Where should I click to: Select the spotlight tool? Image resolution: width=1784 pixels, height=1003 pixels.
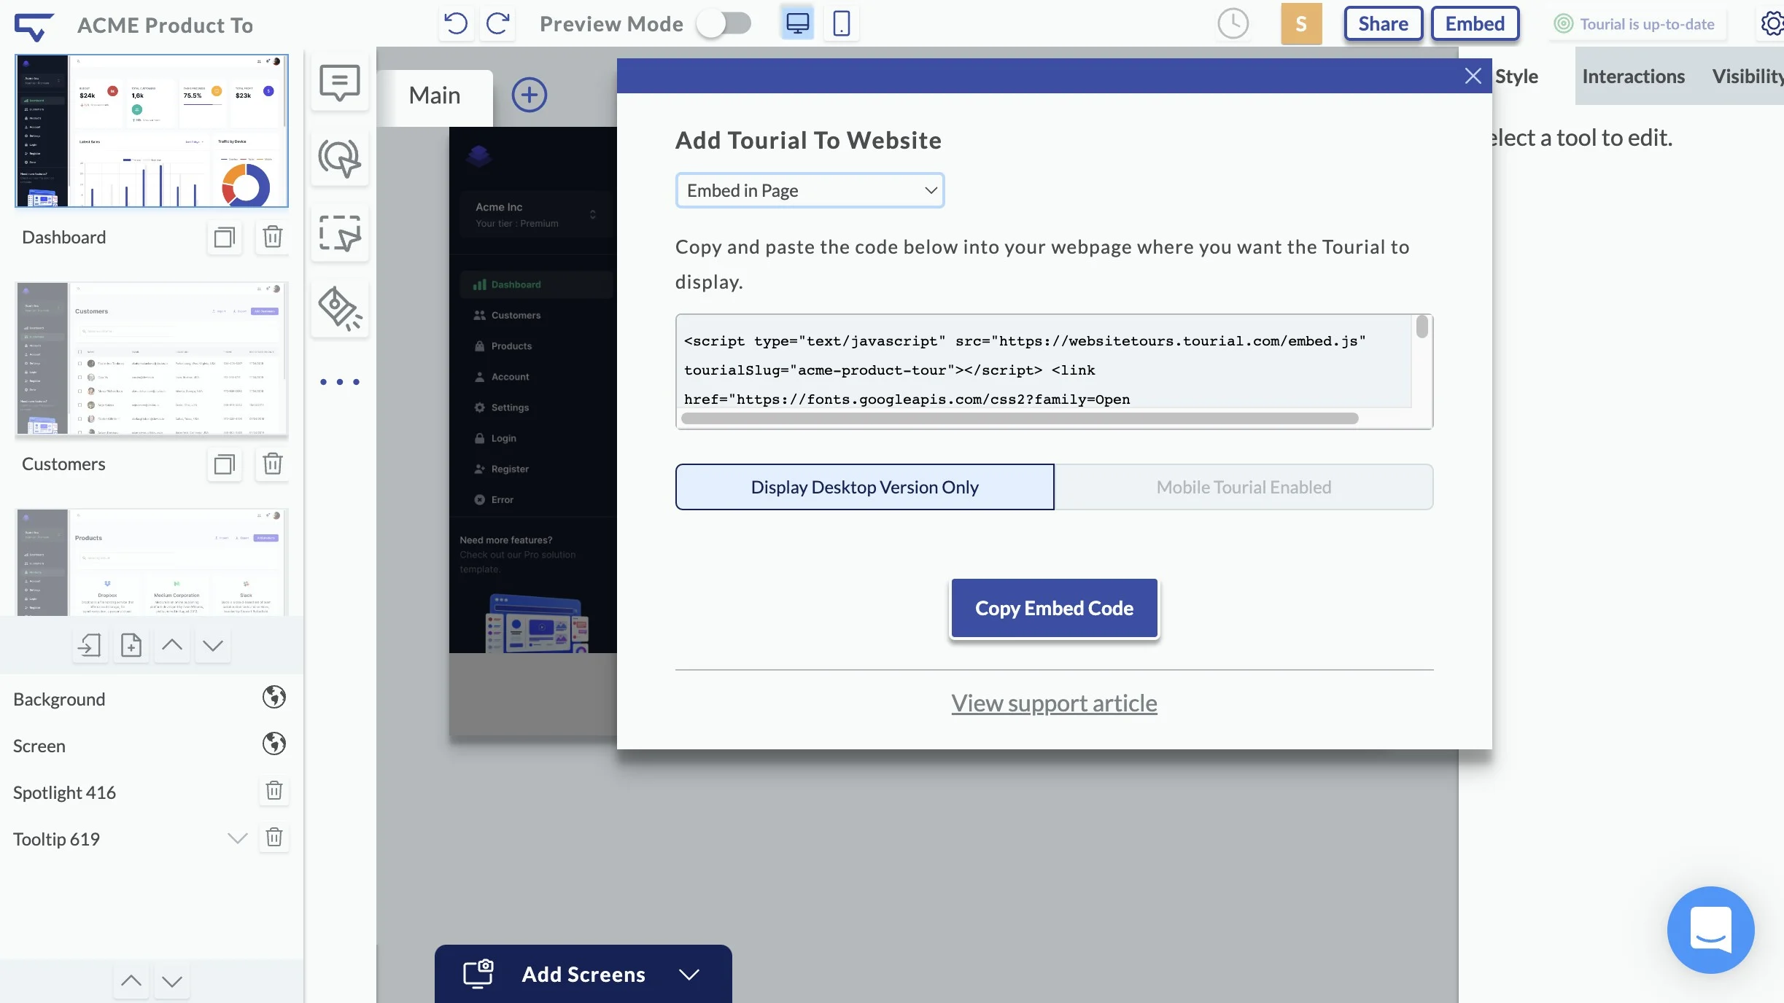coord(340,309)
